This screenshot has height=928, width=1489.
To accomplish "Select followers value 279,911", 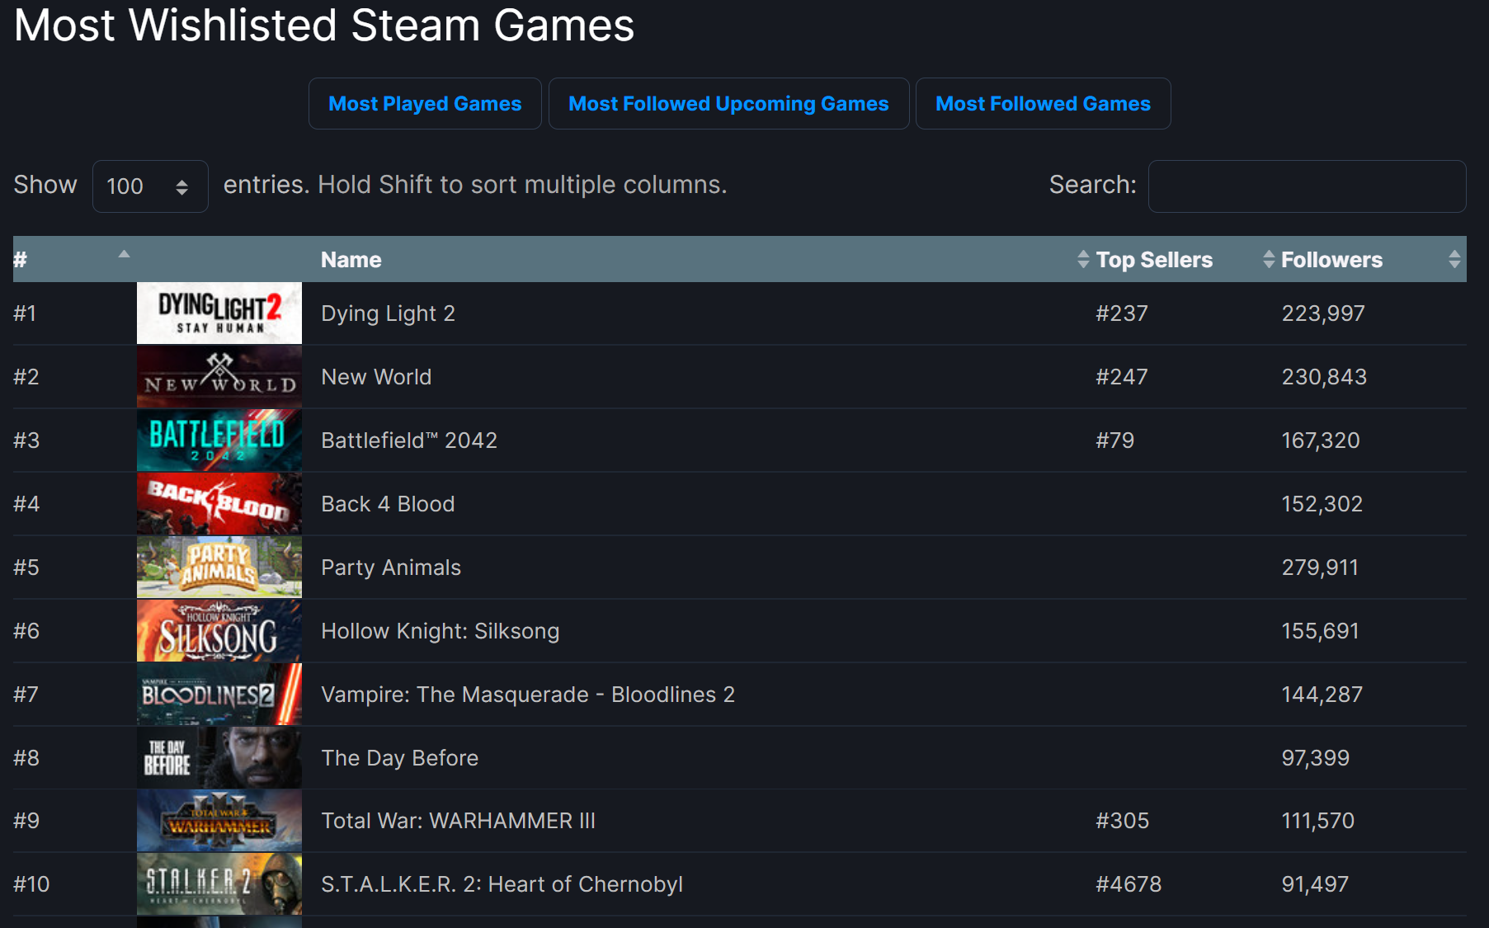I will click(1320, 568).
